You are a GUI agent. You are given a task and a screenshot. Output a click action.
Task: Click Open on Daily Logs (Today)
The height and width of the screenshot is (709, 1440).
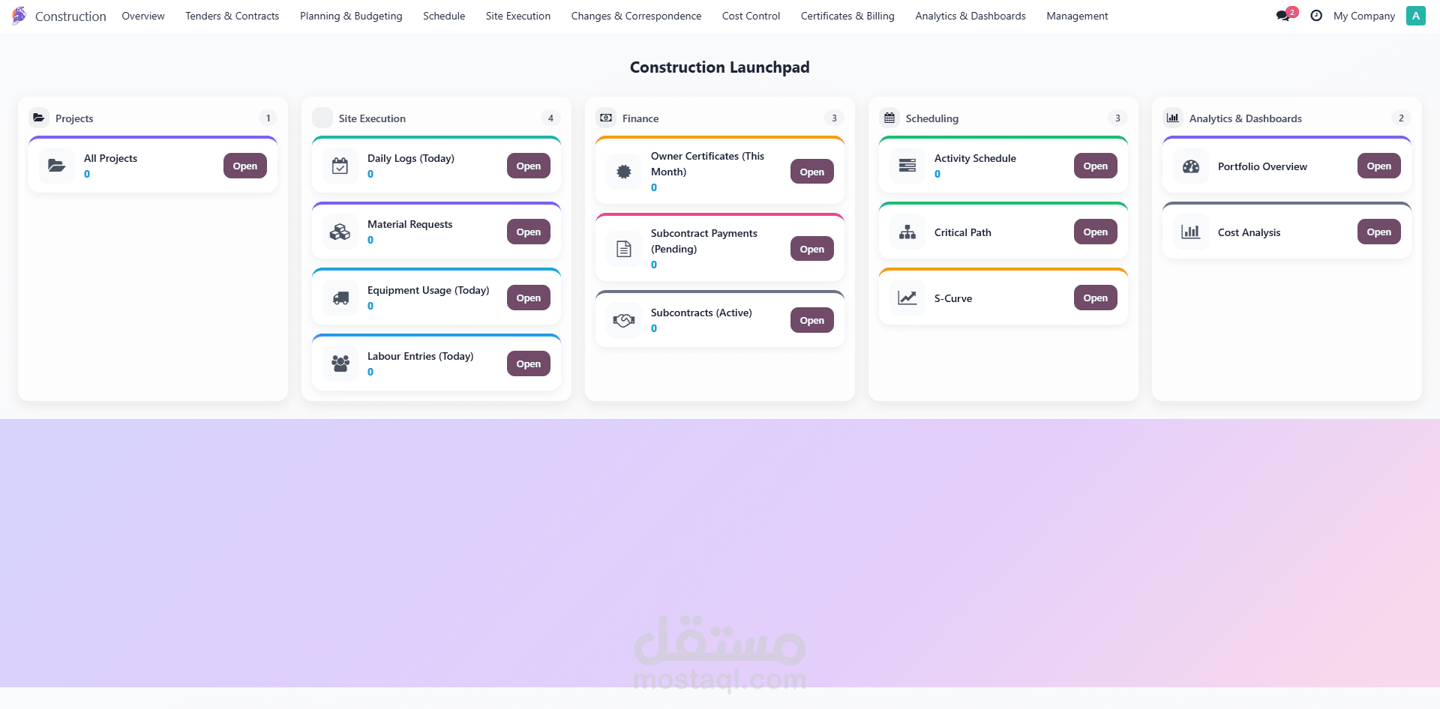(x=529, y=166)
